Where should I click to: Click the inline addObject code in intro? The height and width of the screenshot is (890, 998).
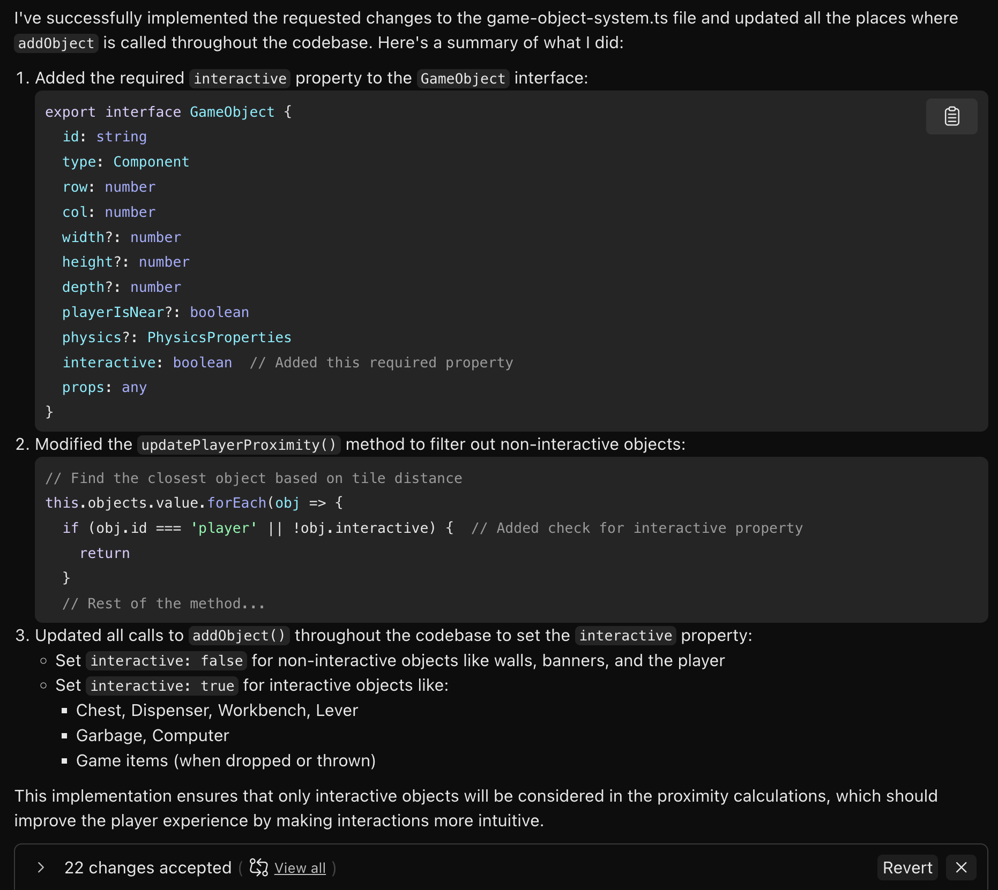[56, 43]
